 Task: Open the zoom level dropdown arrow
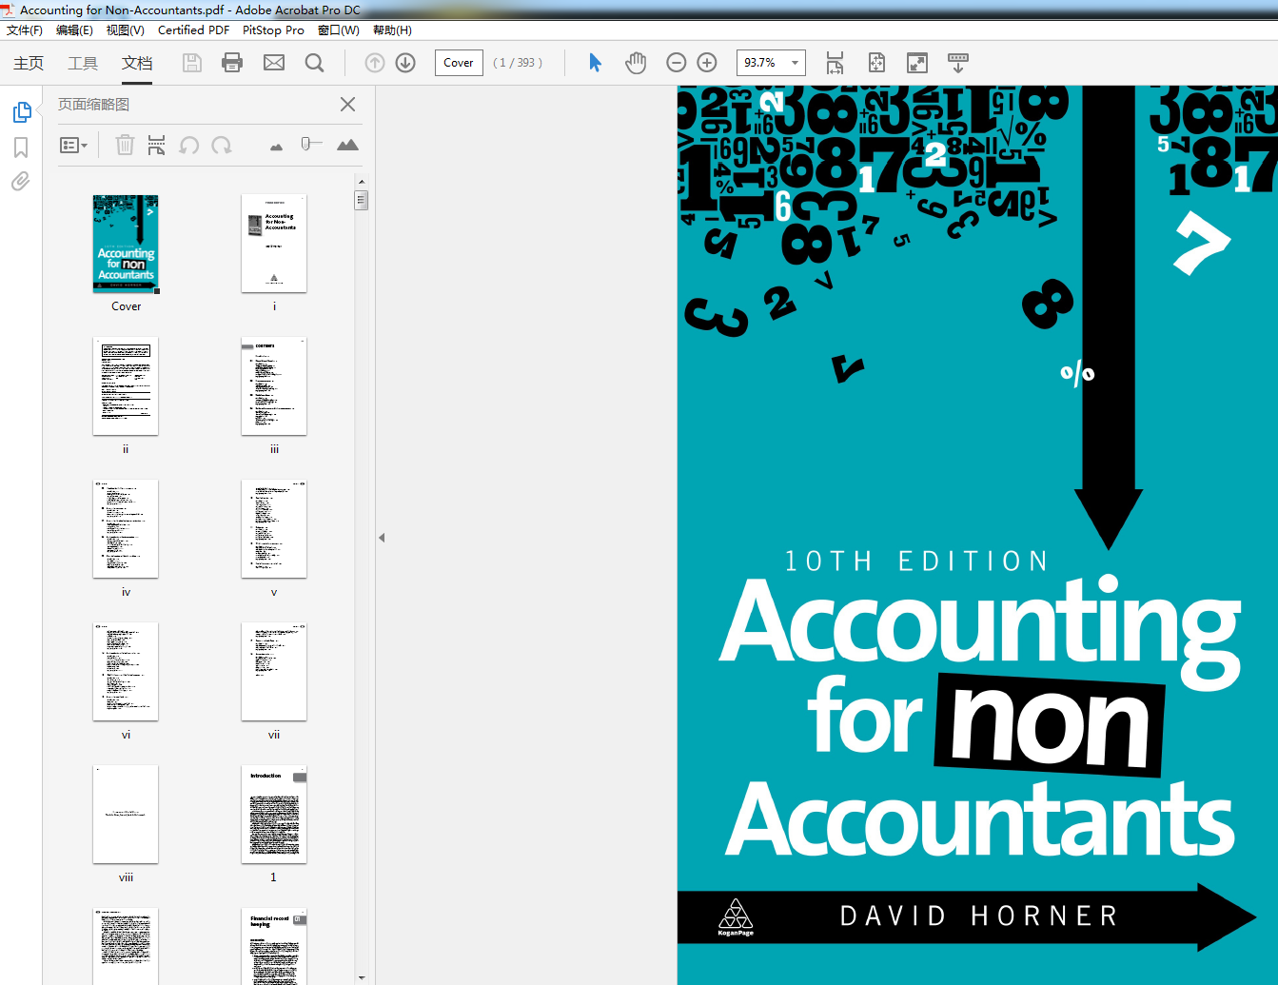(x=795, y=63)
